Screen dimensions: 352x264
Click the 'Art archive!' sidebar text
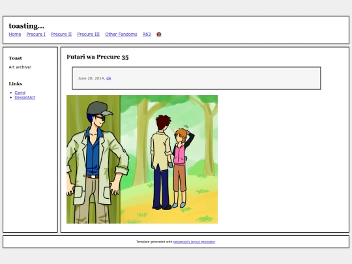pyautogui.click(x=20, y=67)
